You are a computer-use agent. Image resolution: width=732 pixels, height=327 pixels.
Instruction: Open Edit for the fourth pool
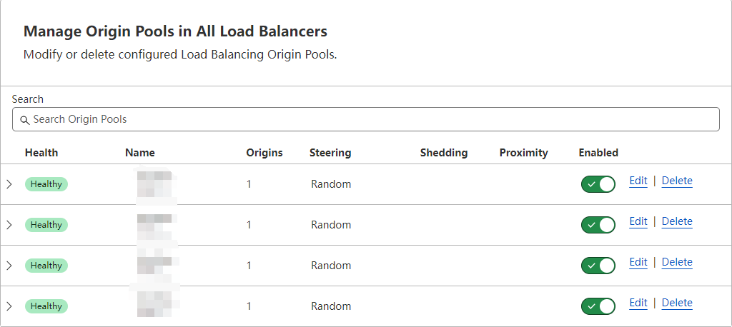click(638, 303)
